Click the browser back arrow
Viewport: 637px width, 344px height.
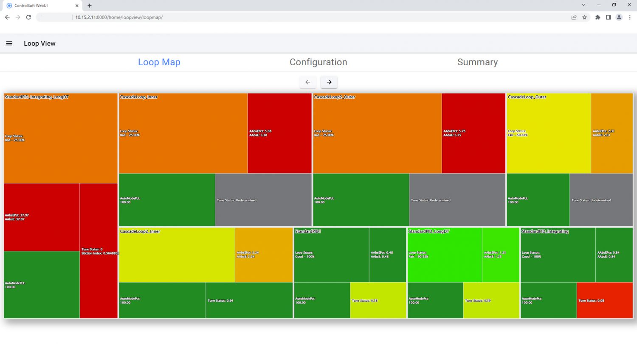click(x=7, y=17)
